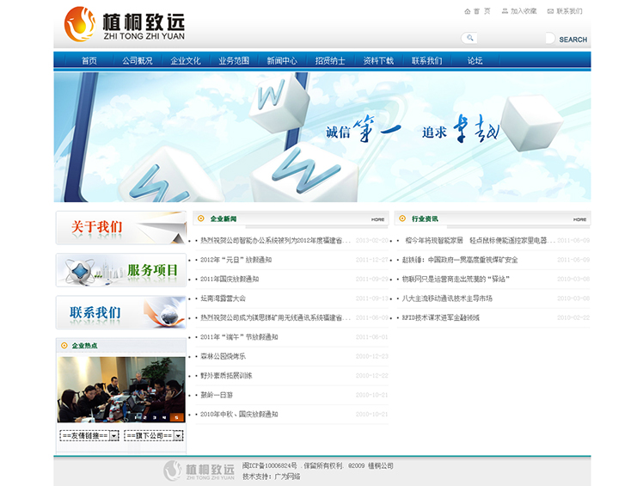Viewport: 643px width, 486px height.
Task: Open news 2012年"元旦"放假通知
Action: click(x=236, y=260)
